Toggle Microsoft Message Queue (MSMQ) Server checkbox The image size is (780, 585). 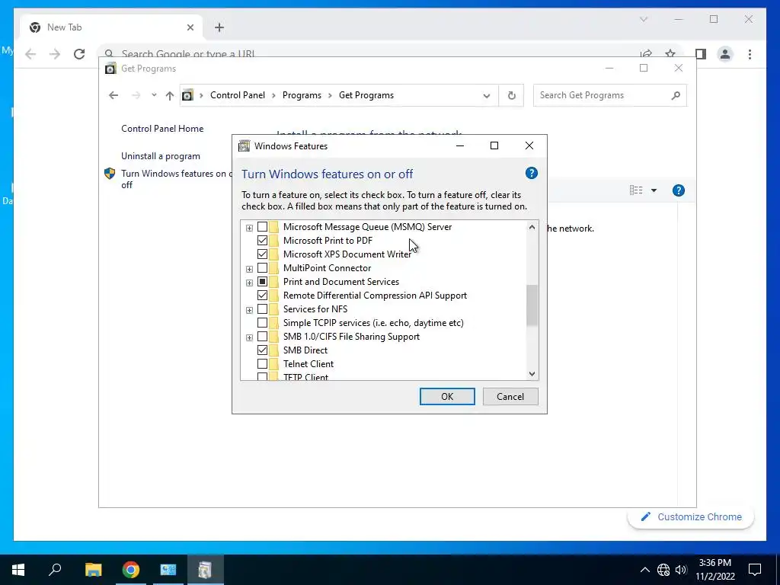(262, 227)
